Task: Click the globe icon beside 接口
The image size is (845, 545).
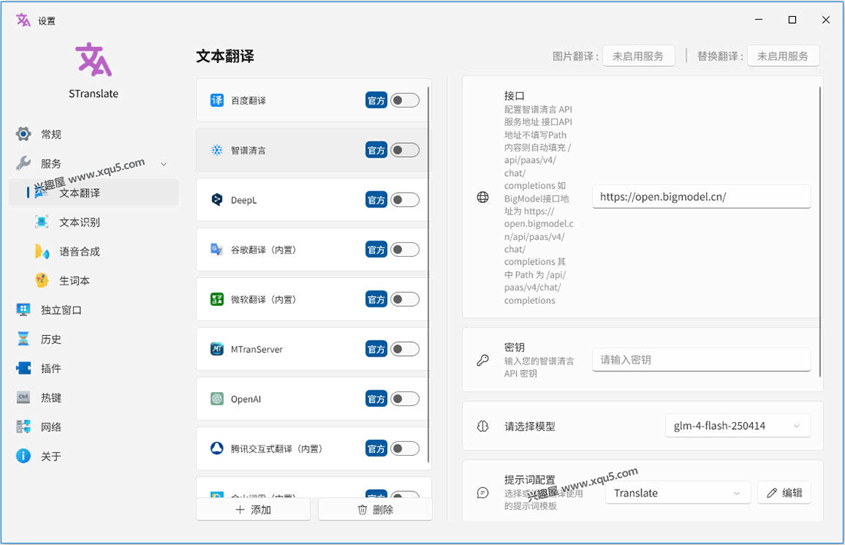Action: point(482,198)
